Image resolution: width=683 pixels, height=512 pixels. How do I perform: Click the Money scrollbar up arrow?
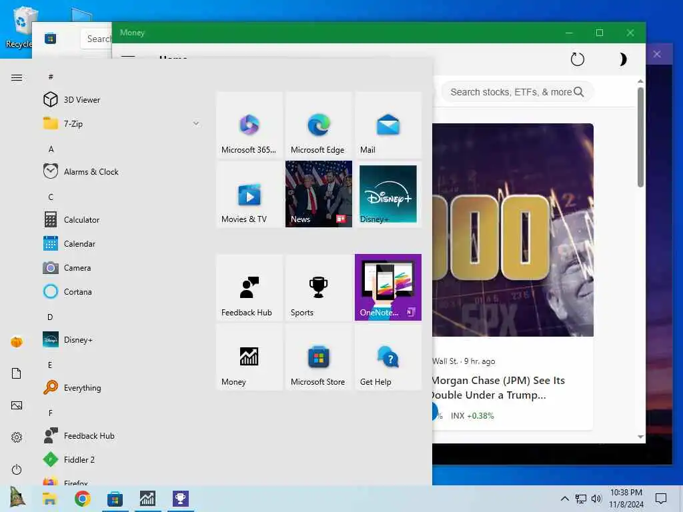coord(640,81)
